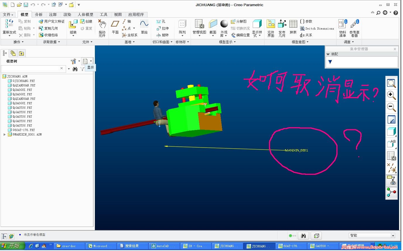Expand the 切口和曲面 group
Image resolution: width=403 pixels, height=251 pixels.
coord(162,42)
